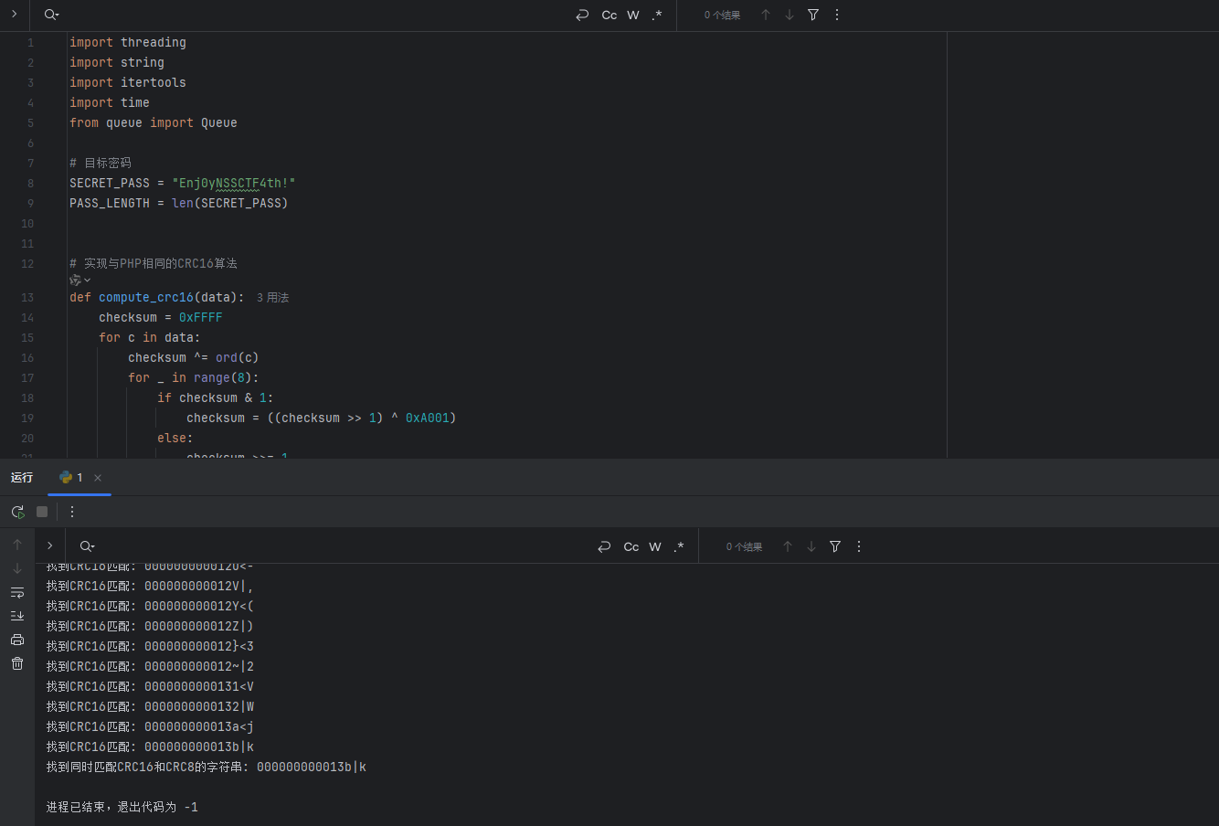Click the newline icon in the editor search bar
Viewport: 1219px width, 826px height.
point(582,15)
